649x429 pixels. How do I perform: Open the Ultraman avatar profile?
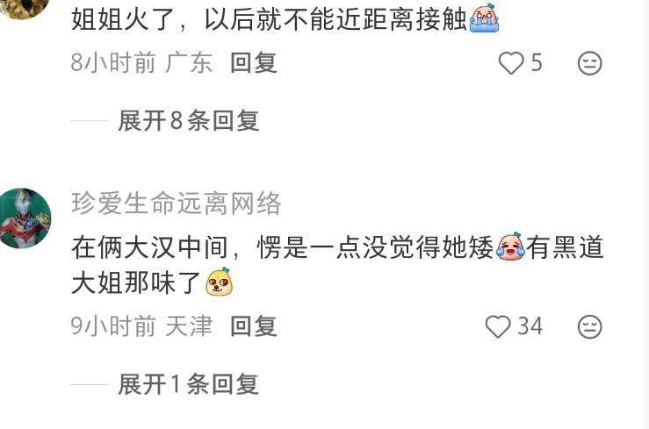[x=25, y=218]
